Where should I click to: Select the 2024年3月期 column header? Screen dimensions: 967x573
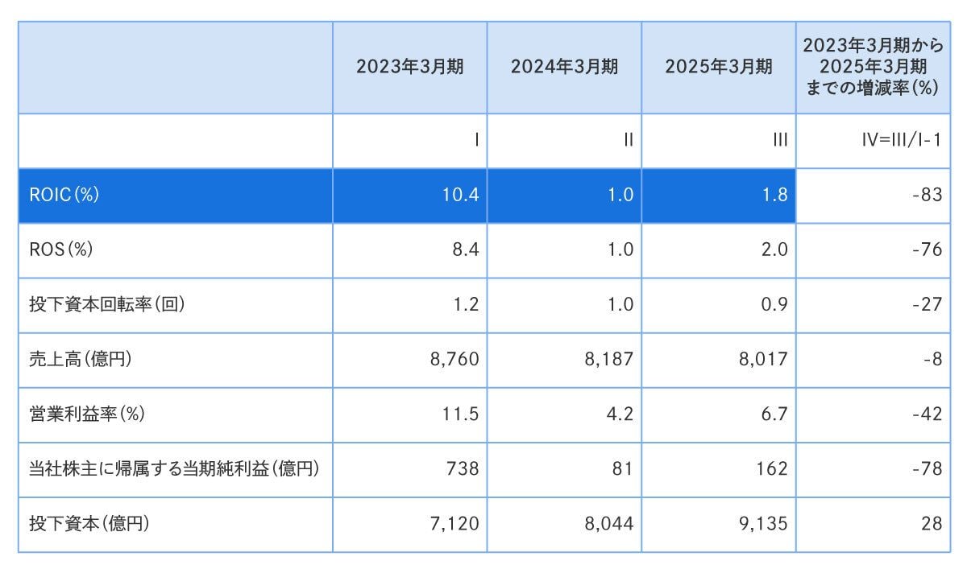click(564, 68)
